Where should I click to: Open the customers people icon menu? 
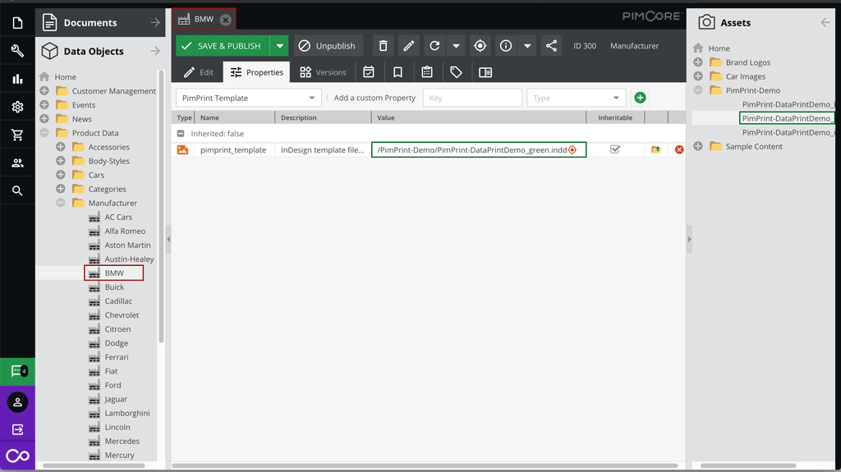pyautogui.click(x=17, y=163)
